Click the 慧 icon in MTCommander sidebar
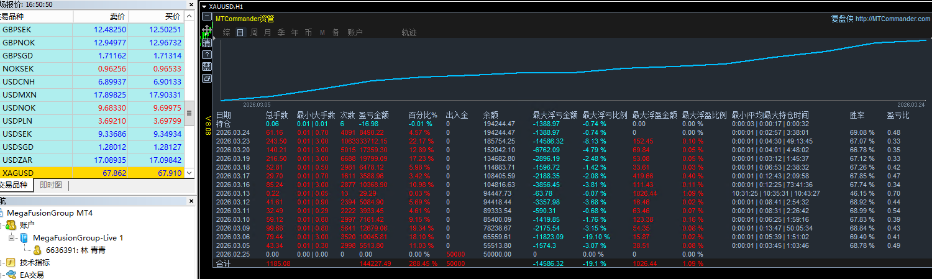This screenshot has height=279, width=932. 207,66
